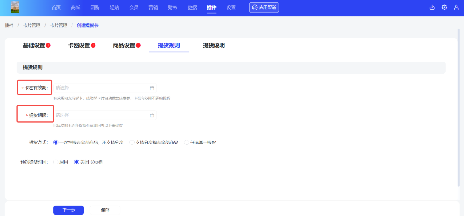Enable 预约提货时间 with 启用 radio
The image size is (464, 216).
pos(56,162)
